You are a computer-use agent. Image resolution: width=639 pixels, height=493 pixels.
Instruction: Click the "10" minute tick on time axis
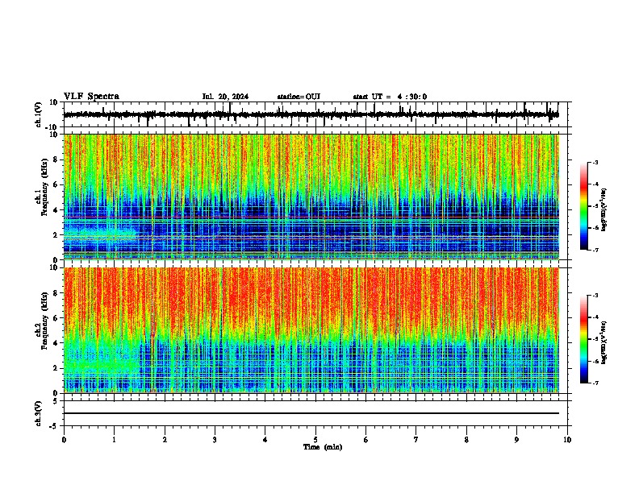pos(567,440)
